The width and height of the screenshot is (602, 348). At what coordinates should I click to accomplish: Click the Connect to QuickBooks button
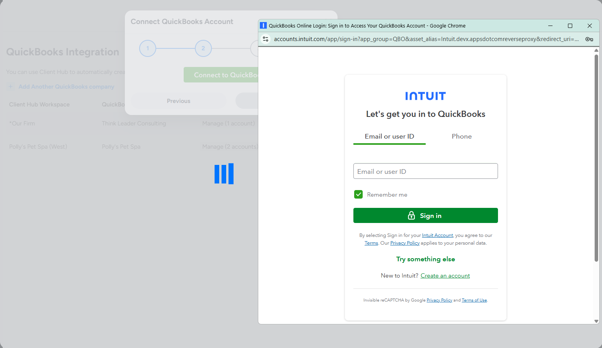tap(221, 75)
